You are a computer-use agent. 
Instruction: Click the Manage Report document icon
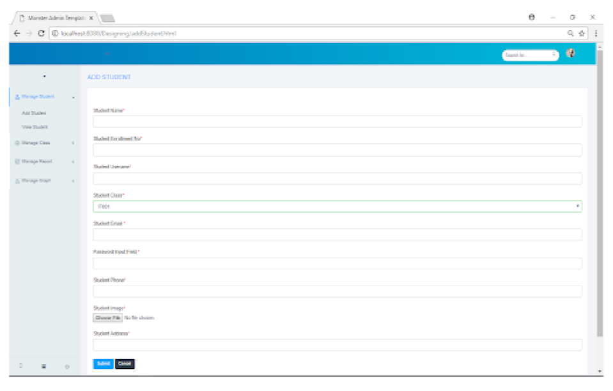(x=16, y=160)
